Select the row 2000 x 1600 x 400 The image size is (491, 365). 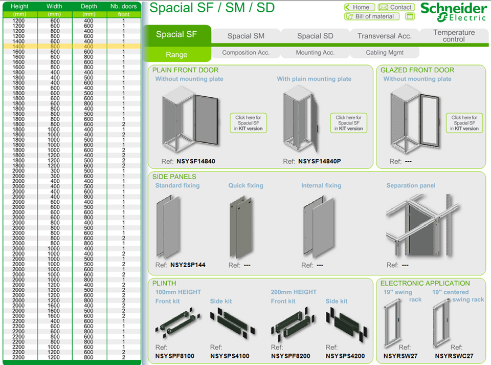(x=72, y=306)
